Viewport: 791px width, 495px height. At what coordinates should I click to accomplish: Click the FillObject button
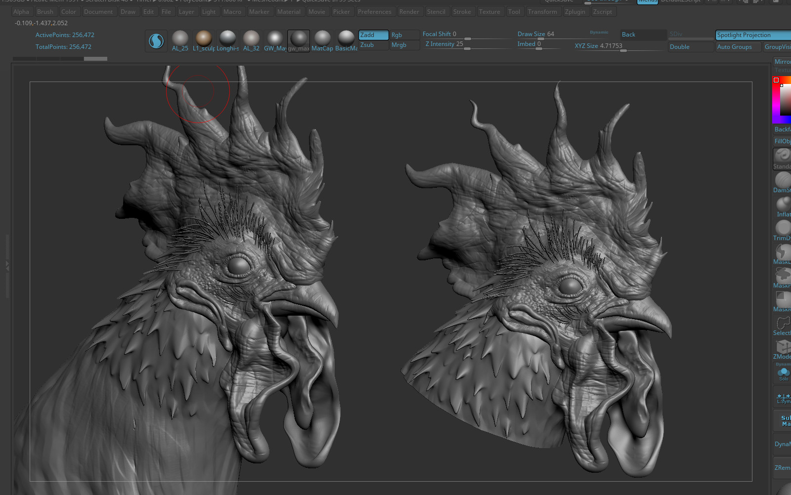[782, 141]
